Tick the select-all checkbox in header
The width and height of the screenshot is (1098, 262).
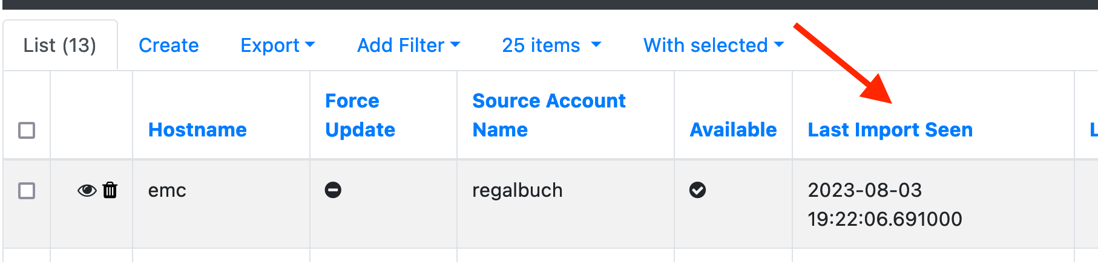[27, 130]
